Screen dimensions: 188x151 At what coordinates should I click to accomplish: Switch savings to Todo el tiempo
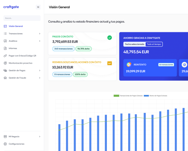(154, 44)
